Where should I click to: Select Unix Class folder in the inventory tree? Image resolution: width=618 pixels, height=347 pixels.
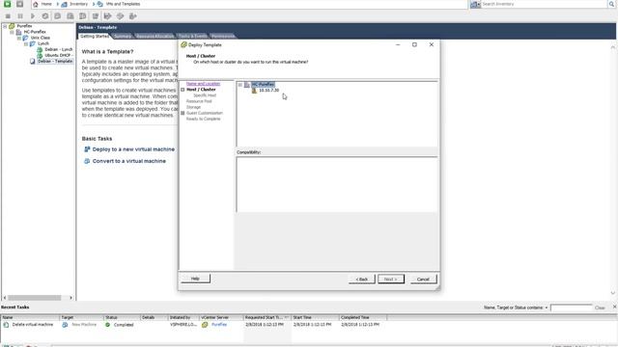41,38
